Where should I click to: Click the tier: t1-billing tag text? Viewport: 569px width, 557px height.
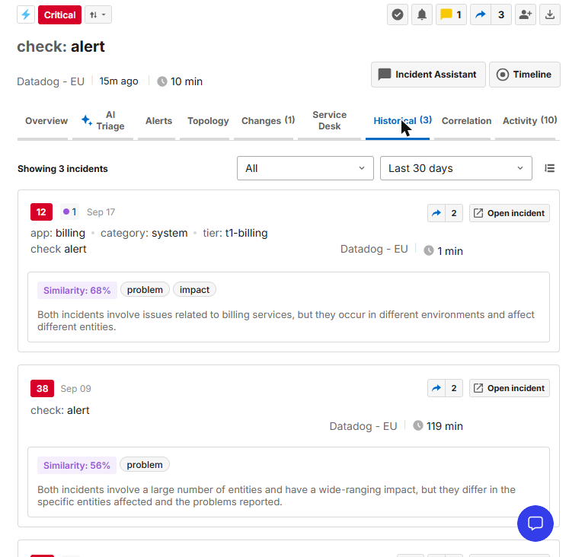pos(235,233)
